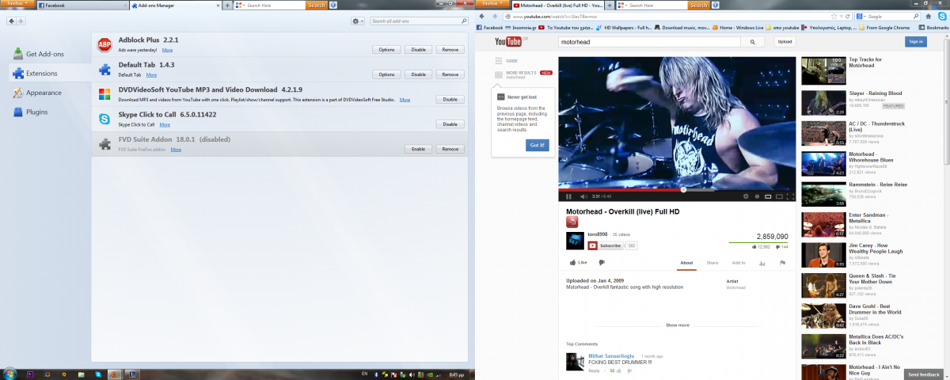Pause the Motorhead video
This screenshot has width=950, height=380.
568,196
